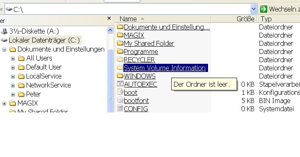Viewport: 300px width, 157px height.
Task: Collapse Dokumente und Einstellungen tree node
Action: (x=4, y=50)
